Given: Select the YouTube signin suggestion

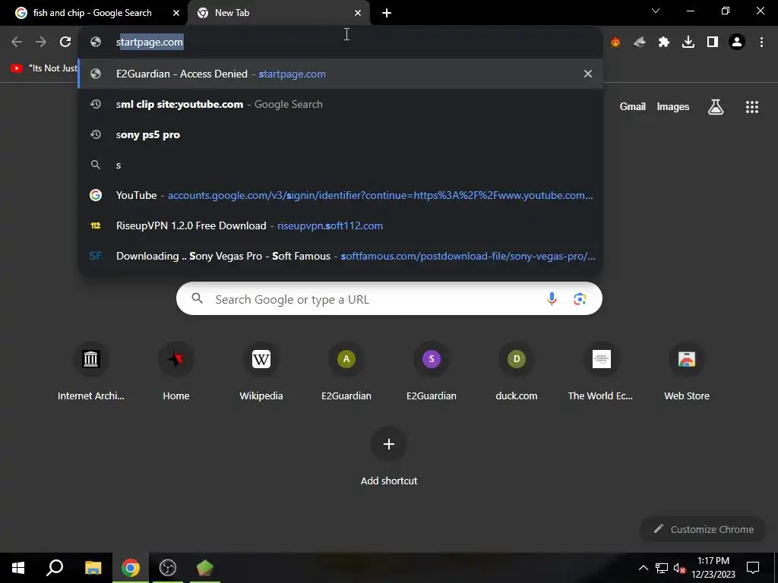Looking at the screenshot, I should [340, 195].
